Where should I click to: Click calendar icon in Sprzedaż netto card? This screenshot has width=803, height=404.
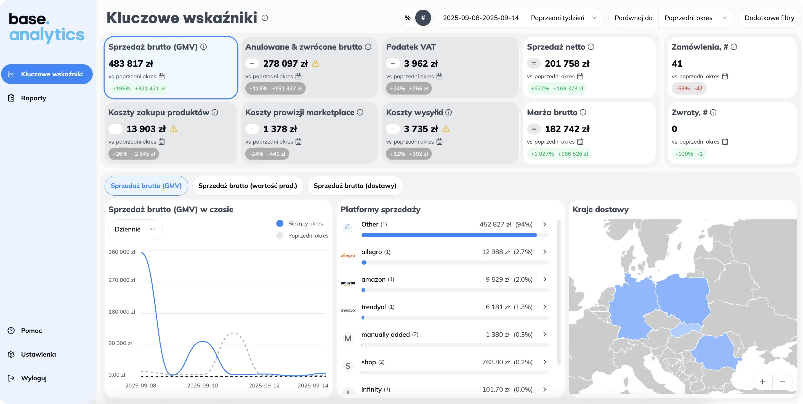point(580,76)
